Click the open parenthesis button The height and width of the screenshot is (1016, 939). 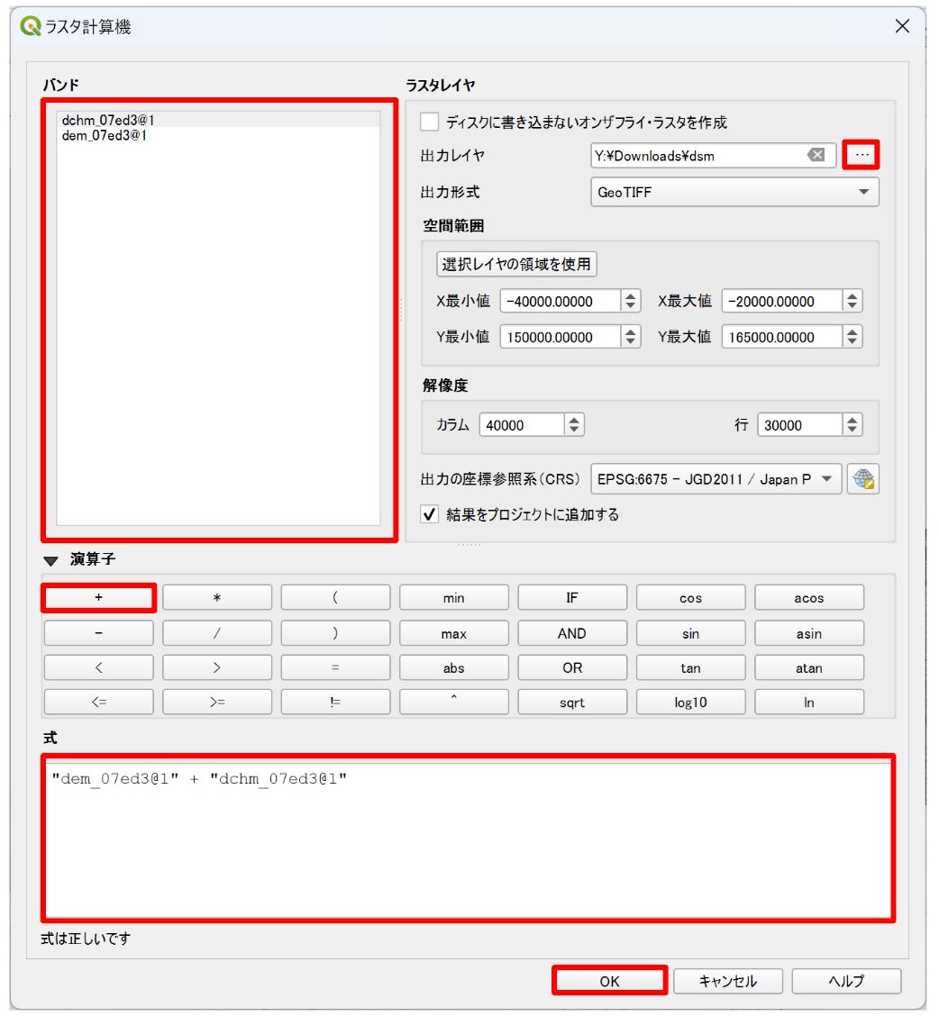(335, 597)
